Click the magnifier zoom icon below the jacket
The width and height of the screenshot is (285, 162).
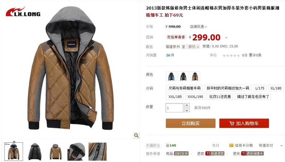tap(136, 135)
